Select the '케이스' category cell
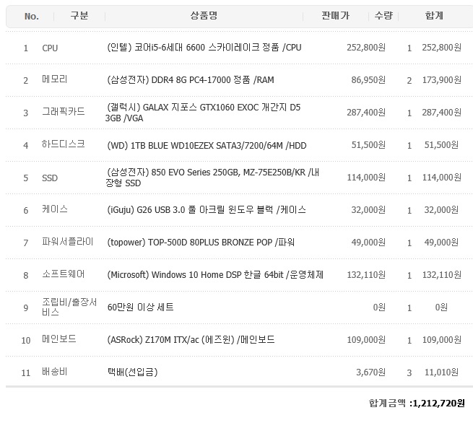The height and width of the screenshot is (423, 473). click(55, 209)
